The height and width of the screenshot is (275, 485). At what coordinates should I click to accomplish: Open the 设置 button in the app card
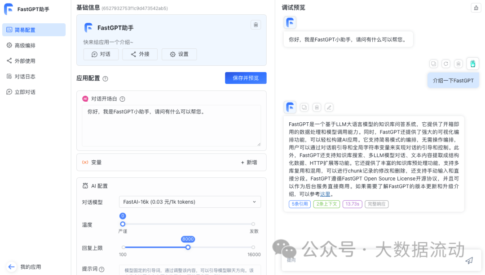click(179, 54)
